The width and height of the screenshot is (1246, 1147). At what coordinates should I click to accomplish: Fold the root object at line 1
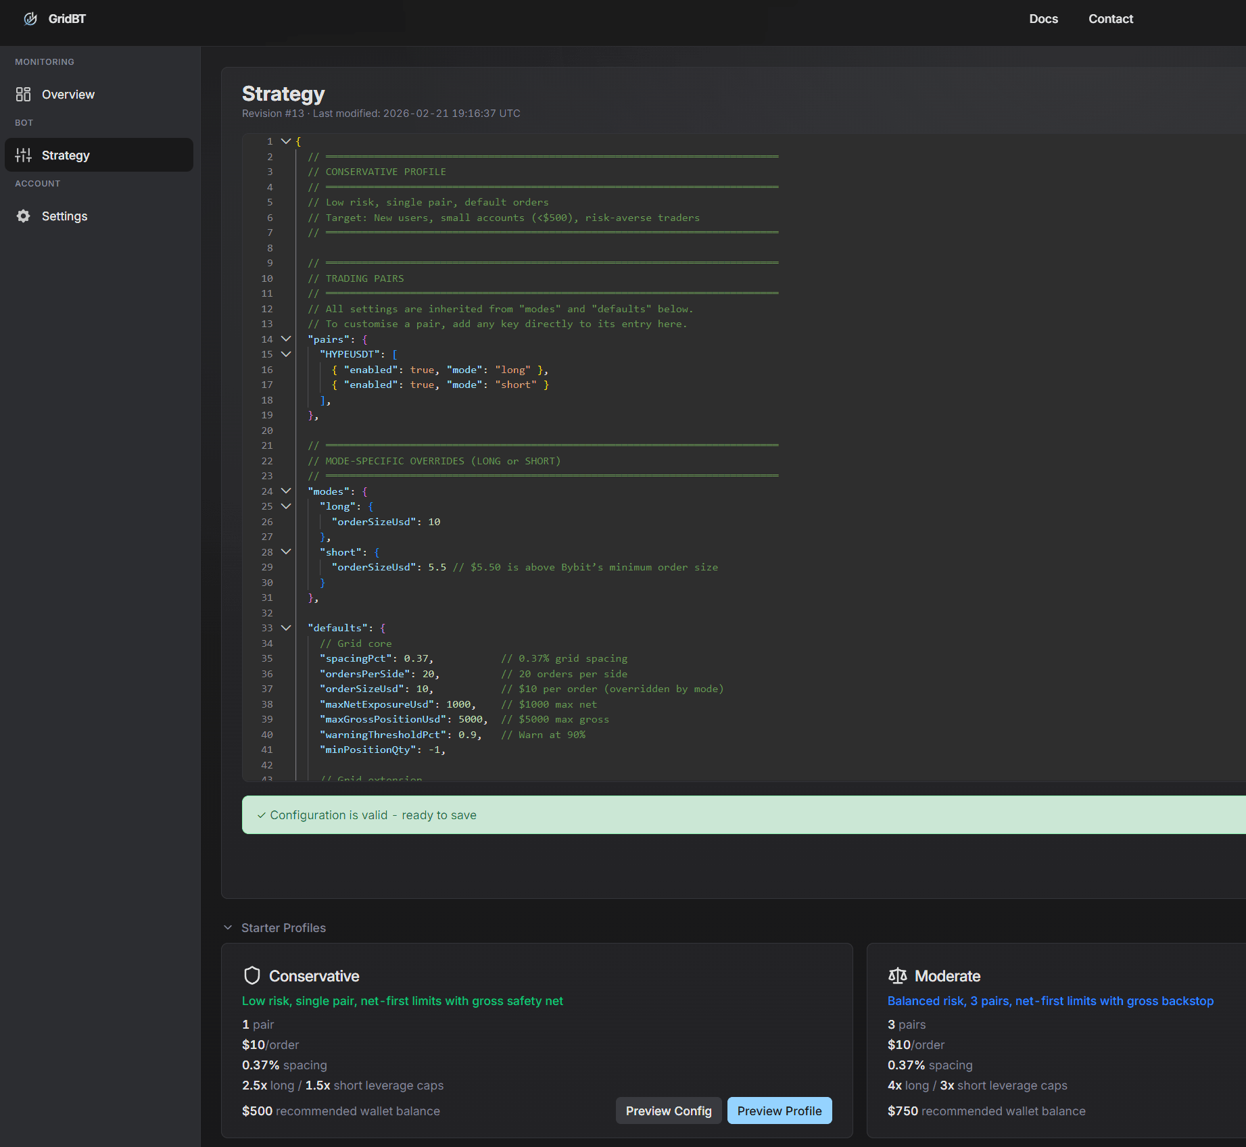click(x=286, y=141)
